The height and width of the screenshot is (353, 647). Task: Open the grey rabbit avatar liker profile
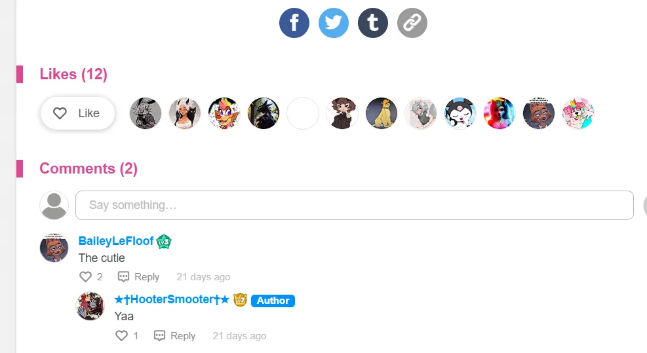[x=146, y=113]
